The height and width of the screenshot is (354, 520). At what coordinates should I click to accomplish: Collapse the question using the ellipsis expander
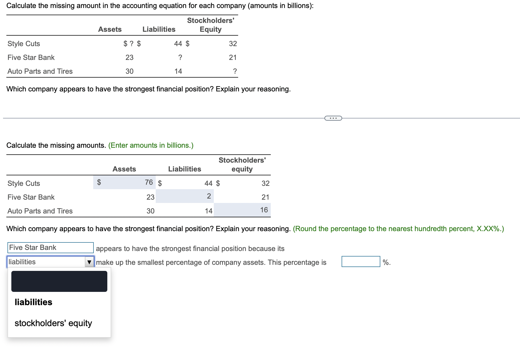point(333,118)
